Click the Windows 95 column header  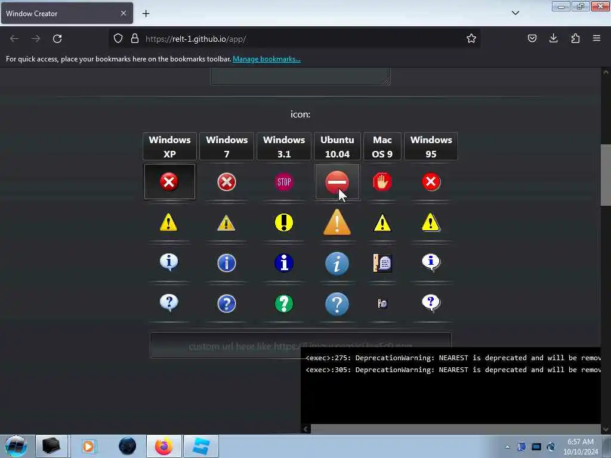click(x=431, y=147)
